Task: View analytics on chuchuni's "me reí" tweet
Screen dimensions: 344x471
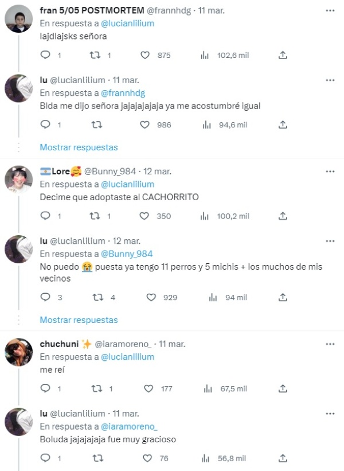Action: click(x=205, y=388)
